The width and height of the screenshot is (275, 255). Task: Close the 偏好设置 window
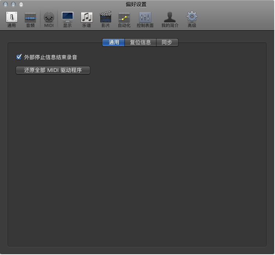coord(5,4)
